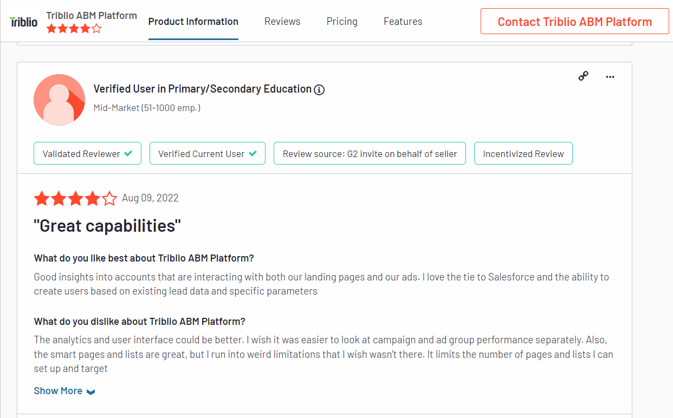Click the Triblio logo in header
Image resolution: width=673 pixels, height=418 pixels.
point(24,22)
